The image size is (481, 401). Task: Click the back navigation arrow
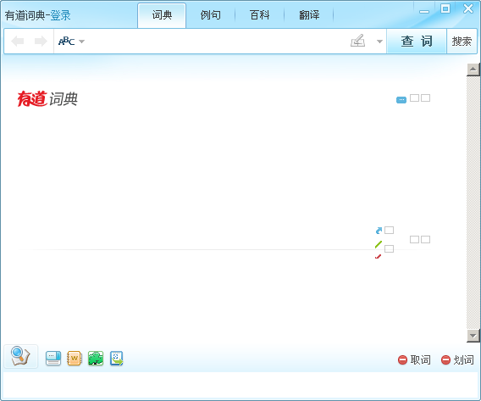[18, 42]
